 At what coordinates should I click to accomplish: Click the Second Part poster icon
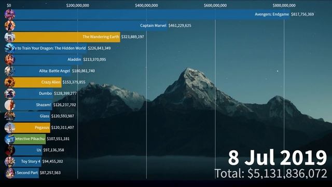point(10,173)
